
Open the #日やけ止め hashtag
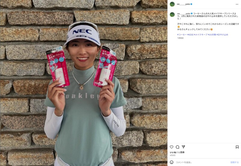(x=222, y=35)
